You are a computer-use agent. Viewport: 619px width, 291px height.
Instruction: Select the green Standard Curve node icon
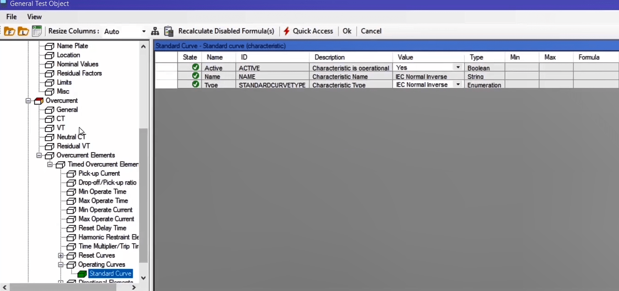[82, 274]
